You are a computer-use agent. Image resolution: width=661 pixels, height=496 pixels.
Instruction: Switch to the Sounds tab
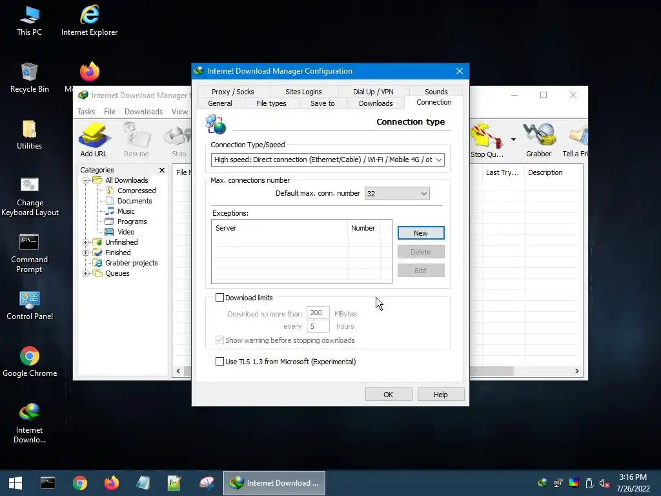coord(436,92)
